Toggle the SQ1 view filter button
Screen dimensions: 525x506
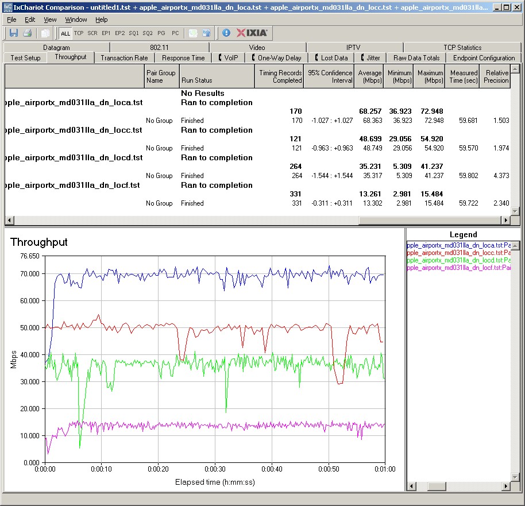134,33
